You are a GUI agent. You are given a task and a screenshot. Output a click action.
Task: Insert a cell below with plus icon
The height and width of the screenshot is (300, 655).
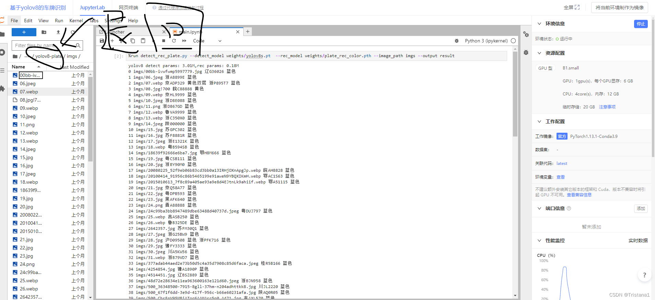click(x=112, y=41)
